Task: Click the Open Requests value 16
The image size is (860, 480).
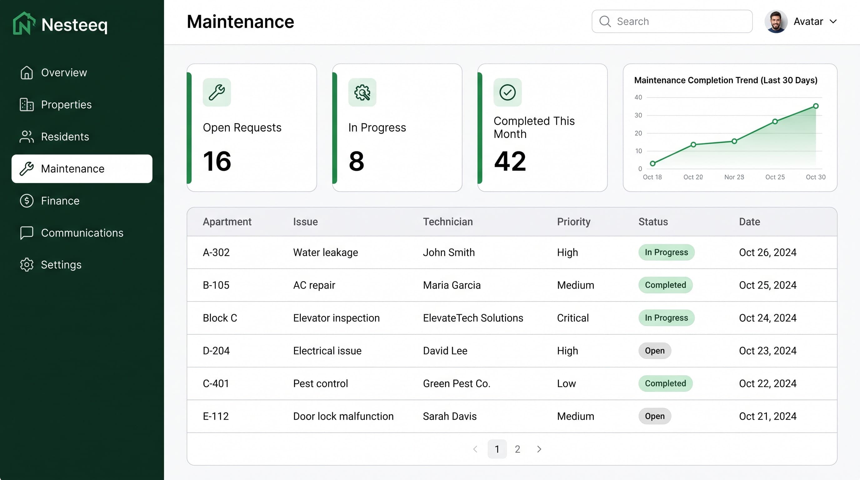Action: 217,161
